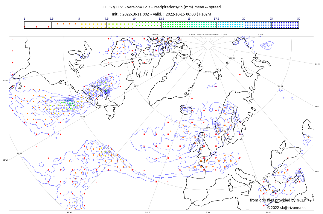Click the '20°E' label below the map

pos(268,212)
